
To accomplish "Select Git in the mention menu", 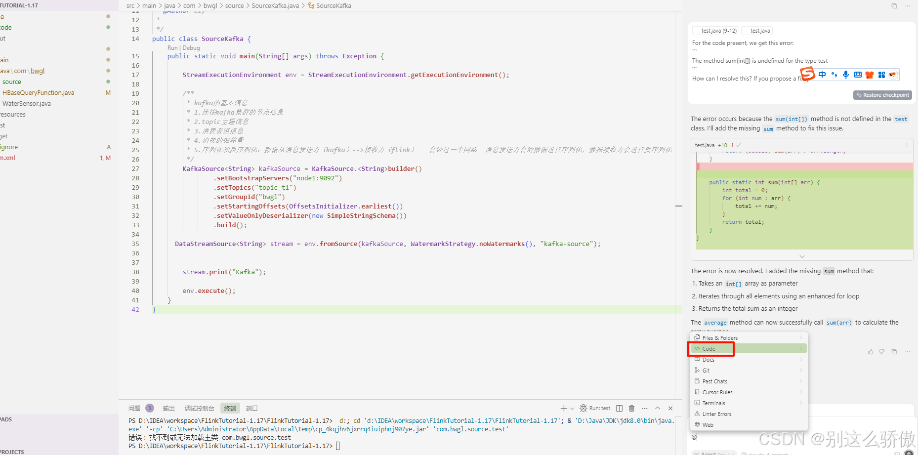I will (x=749, y=371).
